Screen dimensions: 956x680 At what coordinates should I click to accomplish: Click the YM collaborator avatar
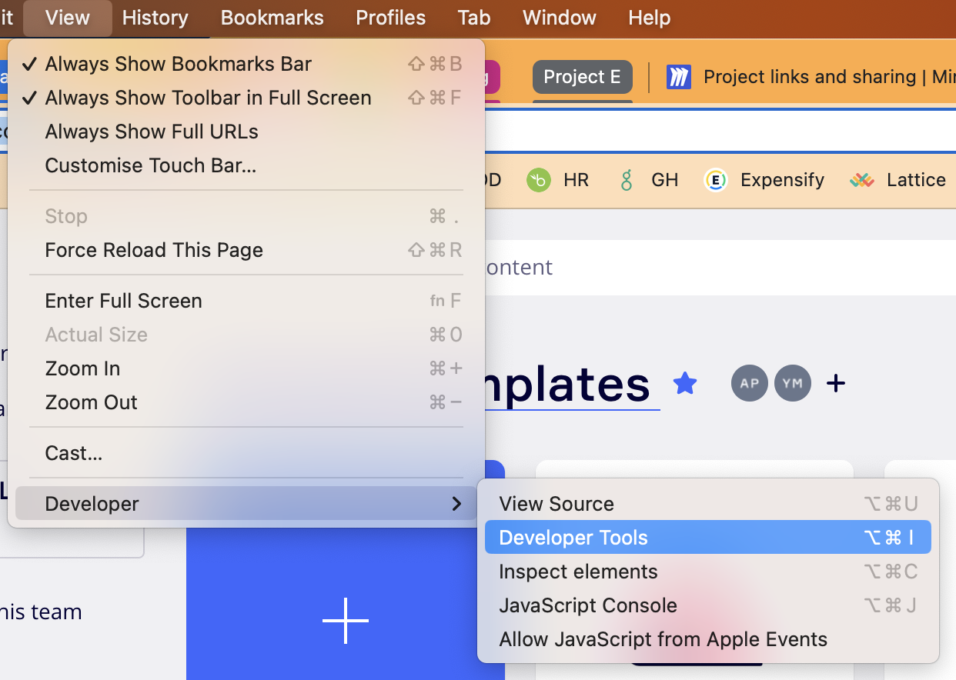tap(792, 383)
